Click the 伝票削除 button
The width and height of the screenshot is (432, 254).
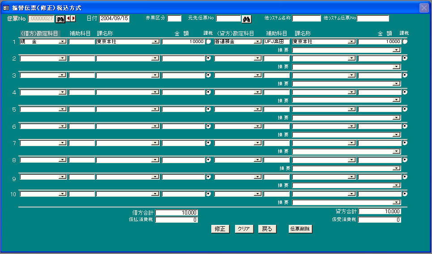(x=300, y=229)
